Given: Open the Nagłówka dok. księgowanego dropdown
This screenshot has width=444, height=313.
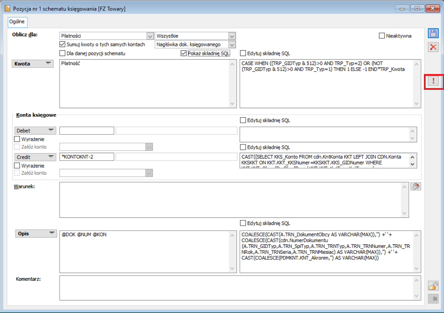Looking at the screenshot, I should tap(232, 45).
